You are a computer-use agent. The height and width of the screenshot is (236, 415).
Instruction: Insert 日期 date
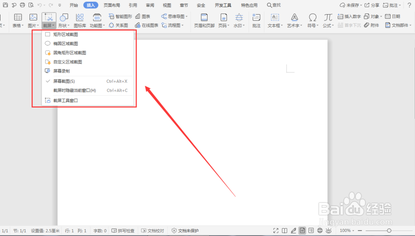393,17
